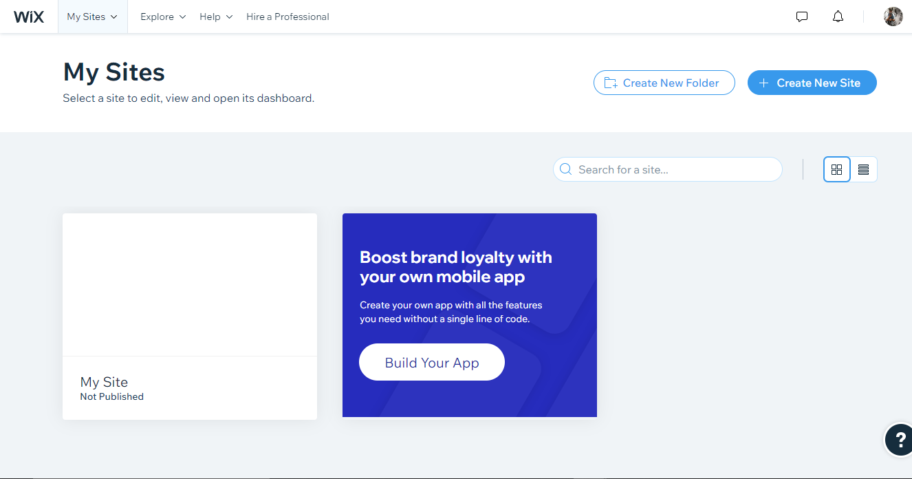Click the Boost brand loyalty headline
Image resolution: width=912 pixels, height=479 pixels.
(x=456, y=267)
